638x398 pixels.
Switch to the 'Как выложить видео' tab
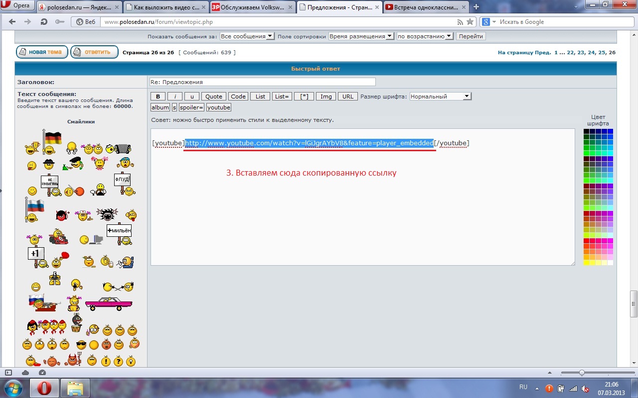point(164,7)
